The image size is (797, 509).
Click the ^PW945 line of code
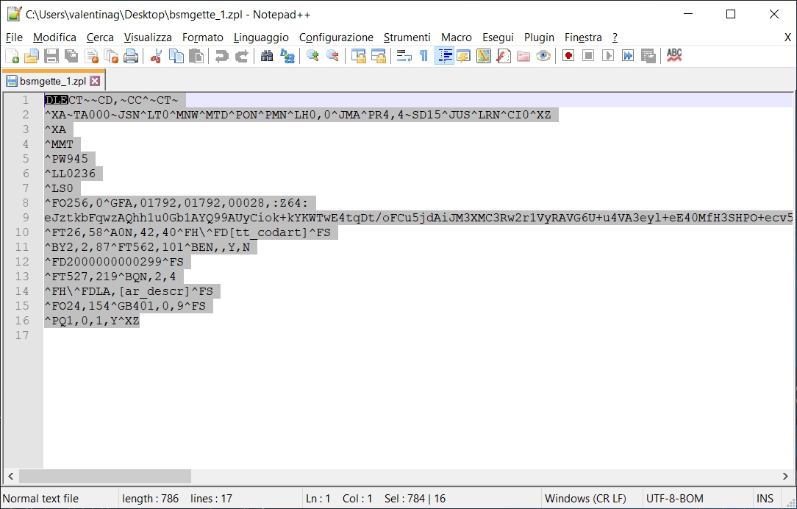(x=66, y=159)
